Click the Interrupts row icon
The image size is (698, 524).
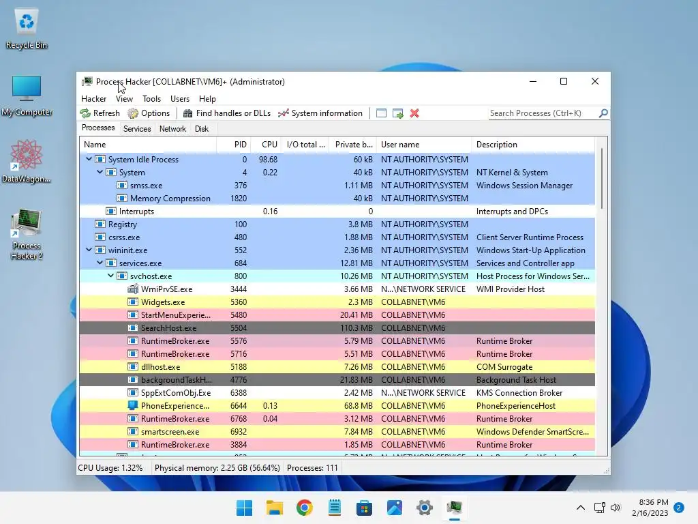(x=111, y=212)
